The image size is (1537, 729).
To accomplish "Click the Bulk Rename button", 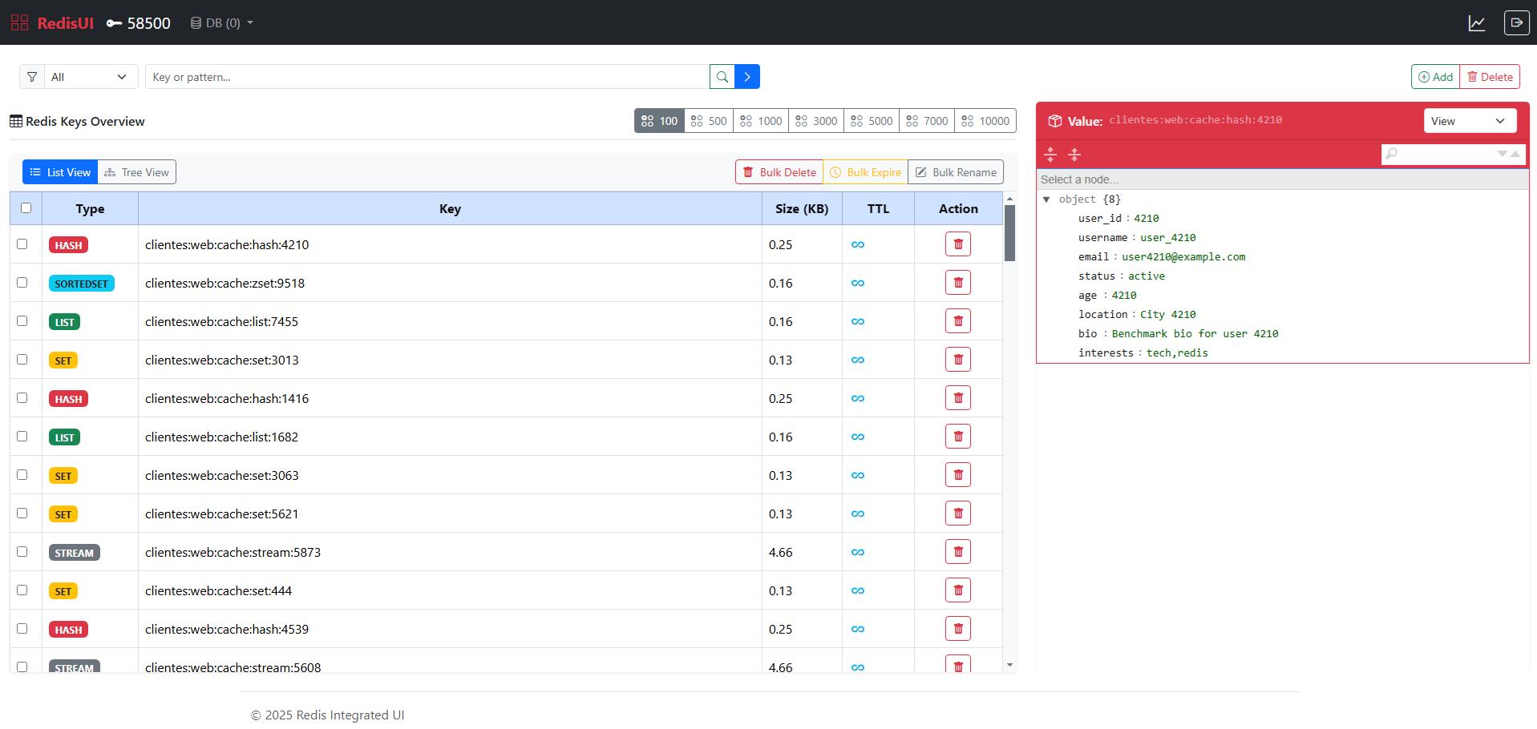I will pos(956,172).
